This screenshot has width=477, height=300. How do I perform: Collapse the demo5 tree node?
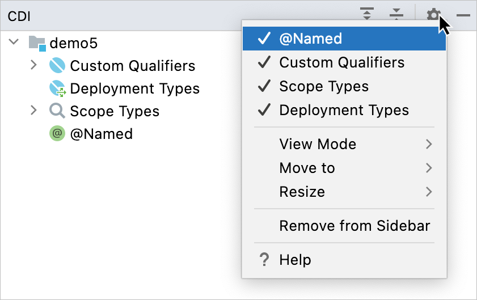click(14, 41)
